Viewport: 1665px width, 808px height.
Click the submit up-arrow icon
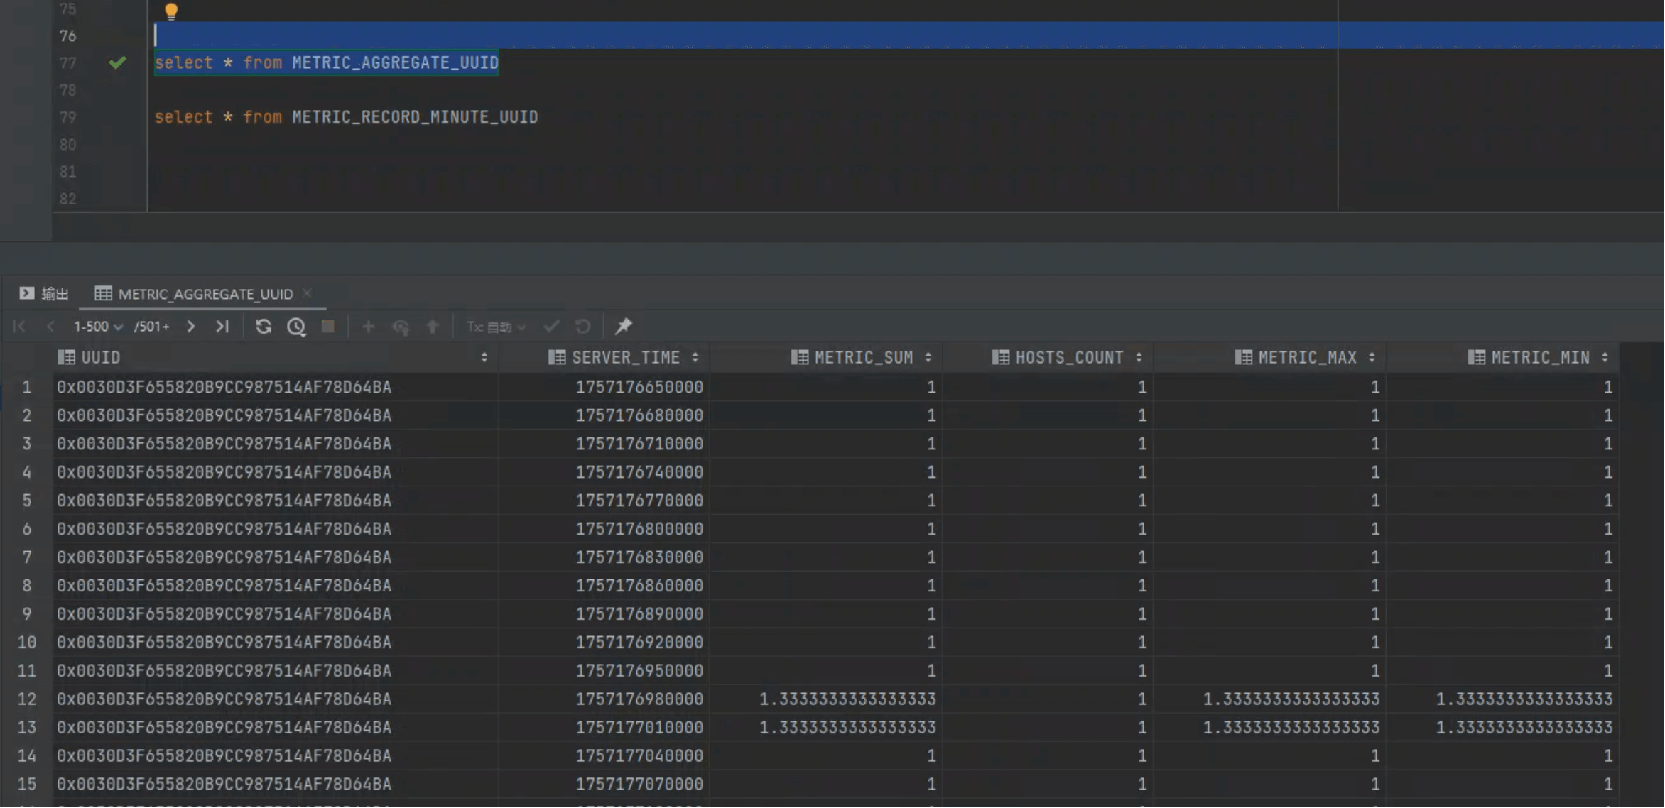[433, 327]
